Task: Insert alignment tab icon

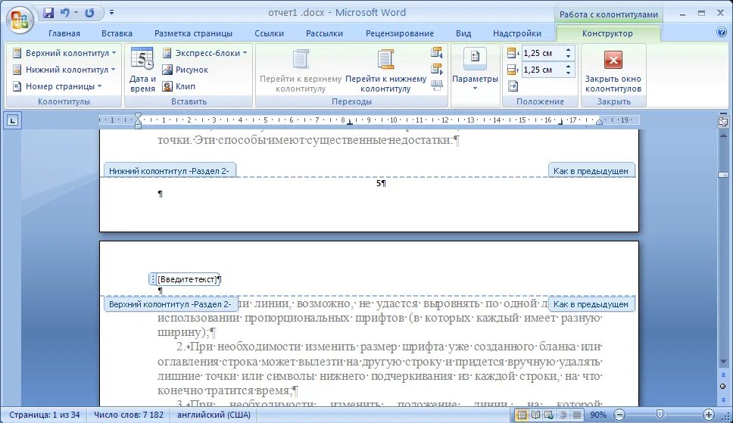Action: coord(513,86)
